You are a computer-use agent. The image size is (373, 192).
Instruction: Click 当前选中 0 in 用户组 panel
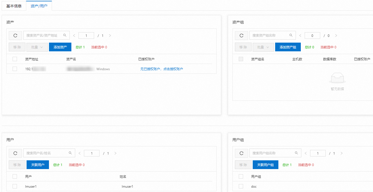(306, 165)
